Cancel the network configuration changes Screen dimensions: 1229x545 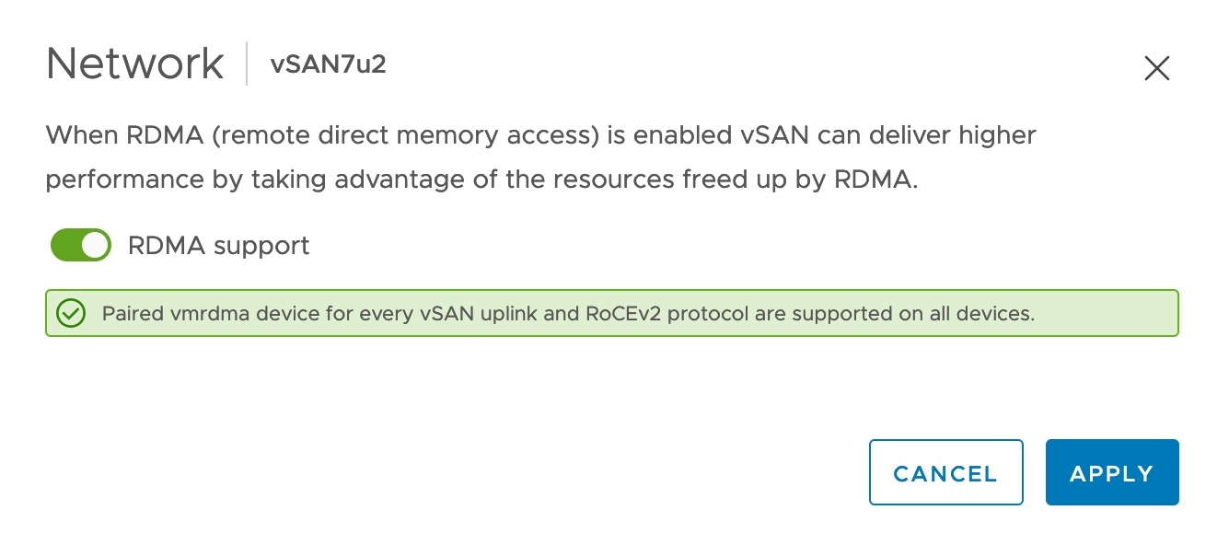pos(945,472)
